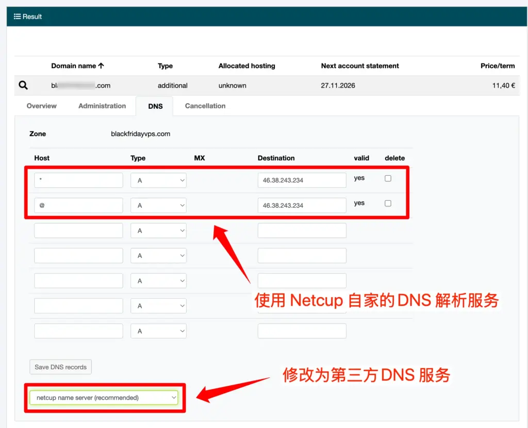
Task: Sort by Domain name column arrow
Action: [x=101, y=66]
